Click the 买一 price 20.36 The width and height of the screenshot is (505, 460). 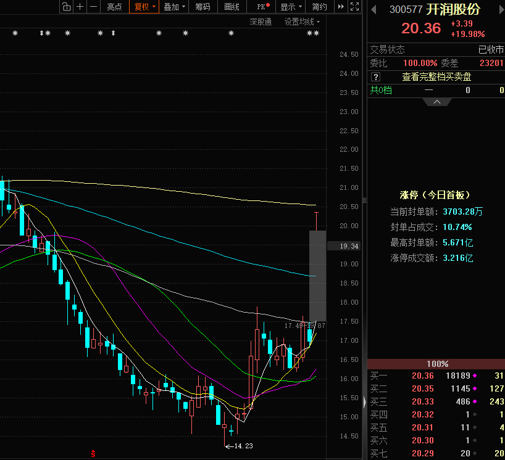[422, 376]
